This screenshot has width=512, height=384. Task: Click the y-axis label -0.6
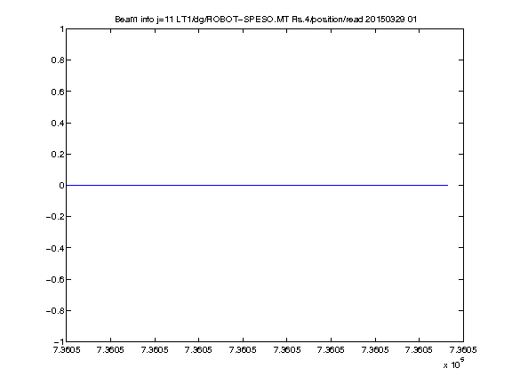click(54, 279)
